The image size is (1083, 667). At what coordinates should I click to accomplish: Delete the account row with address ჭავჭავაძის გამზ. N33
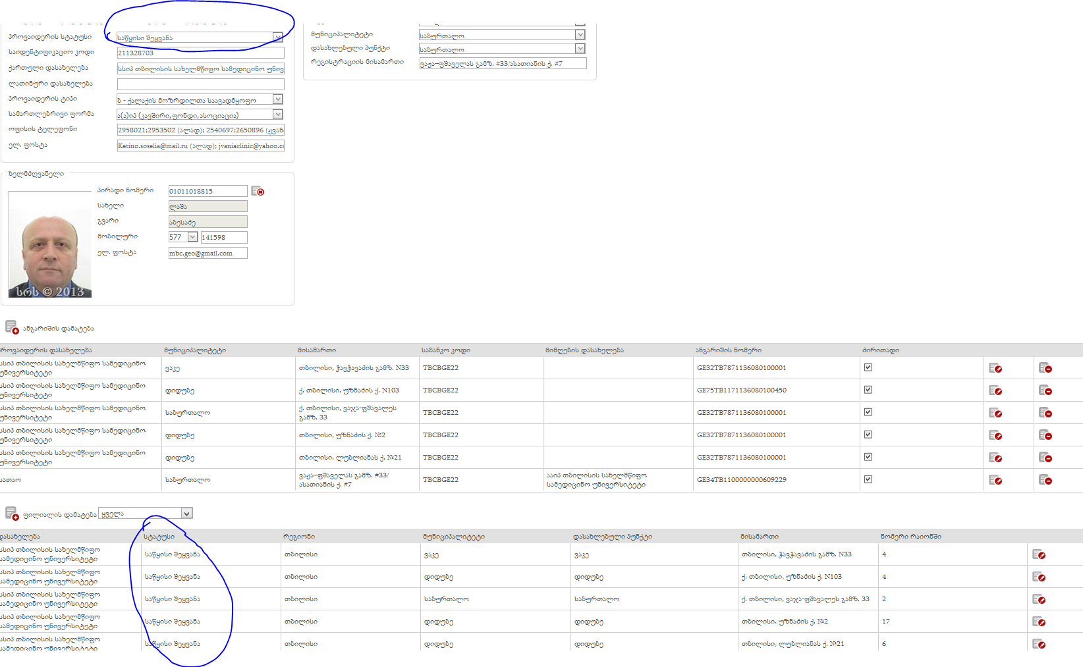(x=1045, y=368)
